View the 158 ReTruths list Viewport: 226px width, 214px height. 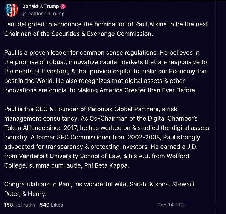tap(20, 205)
